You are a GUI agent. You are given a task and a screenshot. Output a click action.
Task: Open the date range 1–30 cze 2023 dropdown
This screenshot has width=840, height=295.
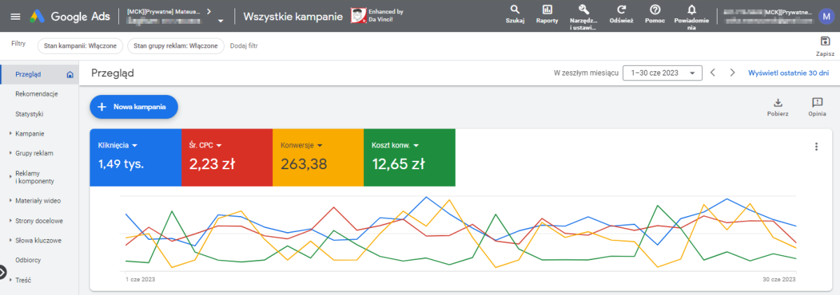(661, 73)
